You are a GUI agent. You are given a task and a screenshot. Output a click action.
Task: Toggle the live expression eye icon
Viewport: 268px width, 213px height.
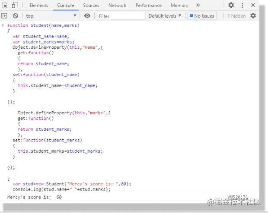[87, 16]
